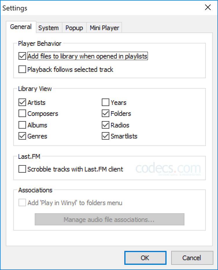Close the Settings dialog window
The image size is (218, 270).
(208, 8)
